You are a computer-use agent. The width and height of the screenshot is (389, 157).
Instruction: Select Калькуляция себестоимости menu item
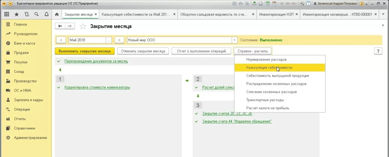269,67
